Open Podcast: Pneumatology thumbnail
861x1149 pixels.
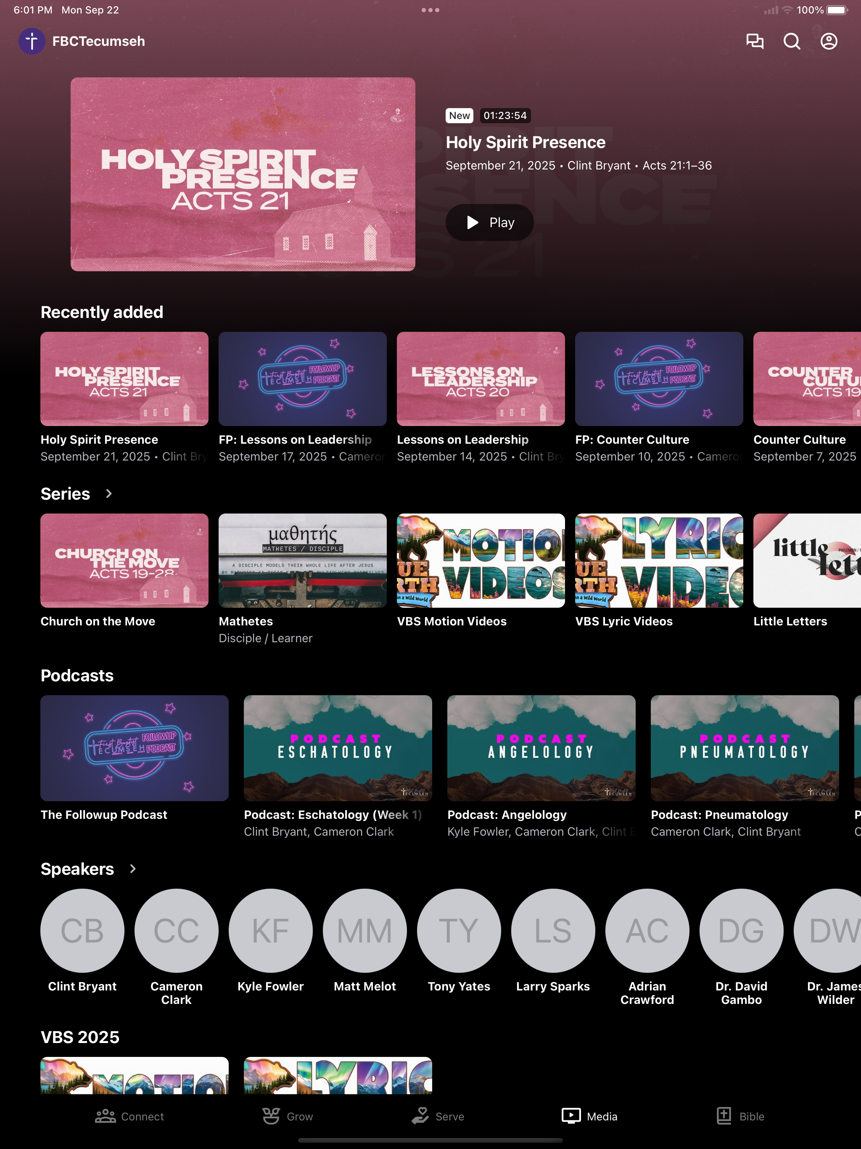coord(745,748)
